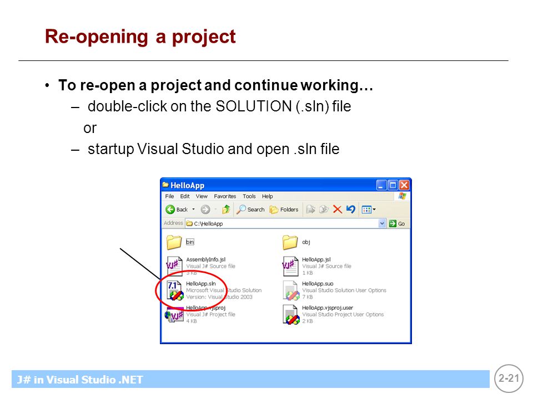Click the red Delete X icon
This screenshot has width=533, height=399.
point(337,209)
